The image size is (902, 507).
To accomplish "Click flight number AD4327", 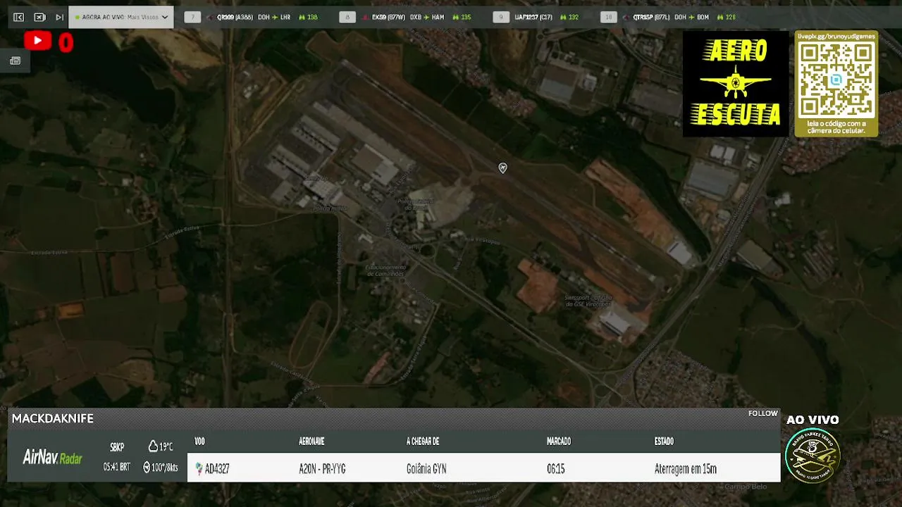I will click(x=217, y=469).
